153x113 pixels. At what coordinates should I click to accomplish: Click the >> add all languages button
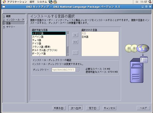[75, 42]
